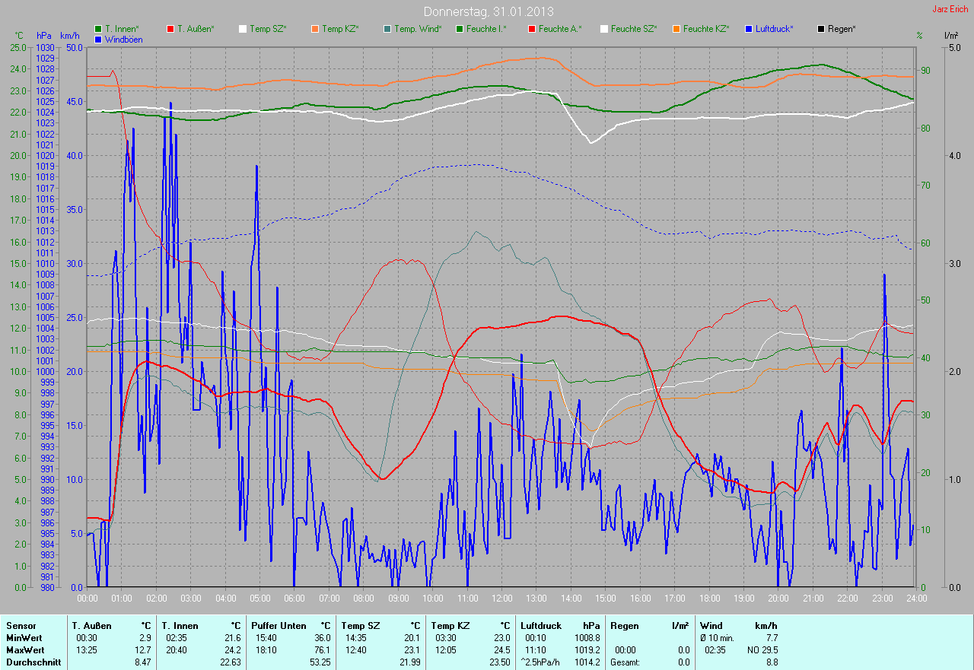
Task: Click the T. Innen maximum 24.2
Action: click(231, 650)
